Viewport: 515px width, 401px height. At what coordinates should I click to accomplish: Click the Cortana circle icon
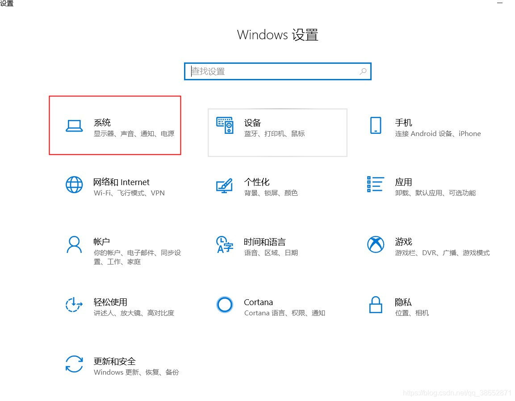[225, 305]
